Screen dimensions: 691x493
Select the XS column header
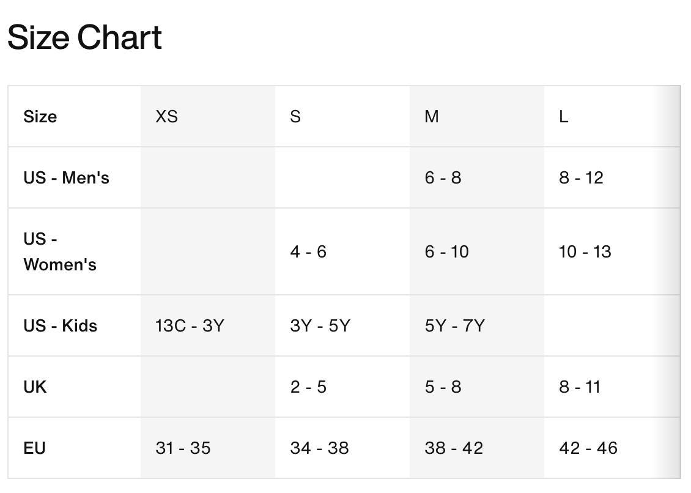click(x=166, y=117)
